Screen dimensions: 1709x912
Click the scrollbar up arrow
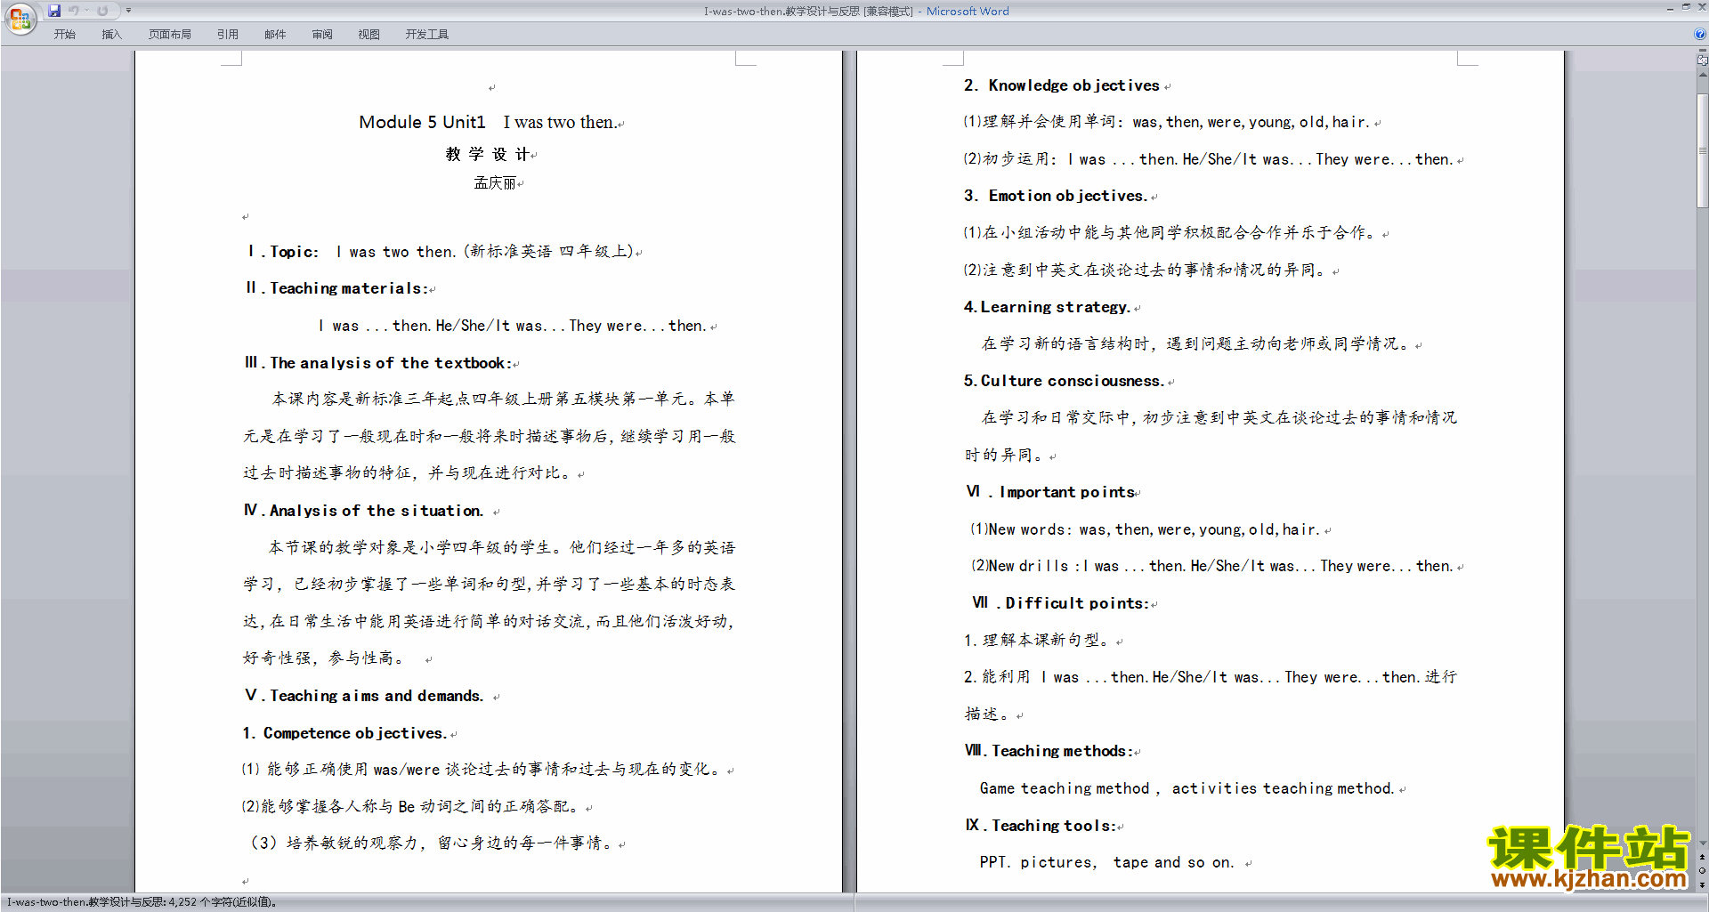pos(1702,76)
